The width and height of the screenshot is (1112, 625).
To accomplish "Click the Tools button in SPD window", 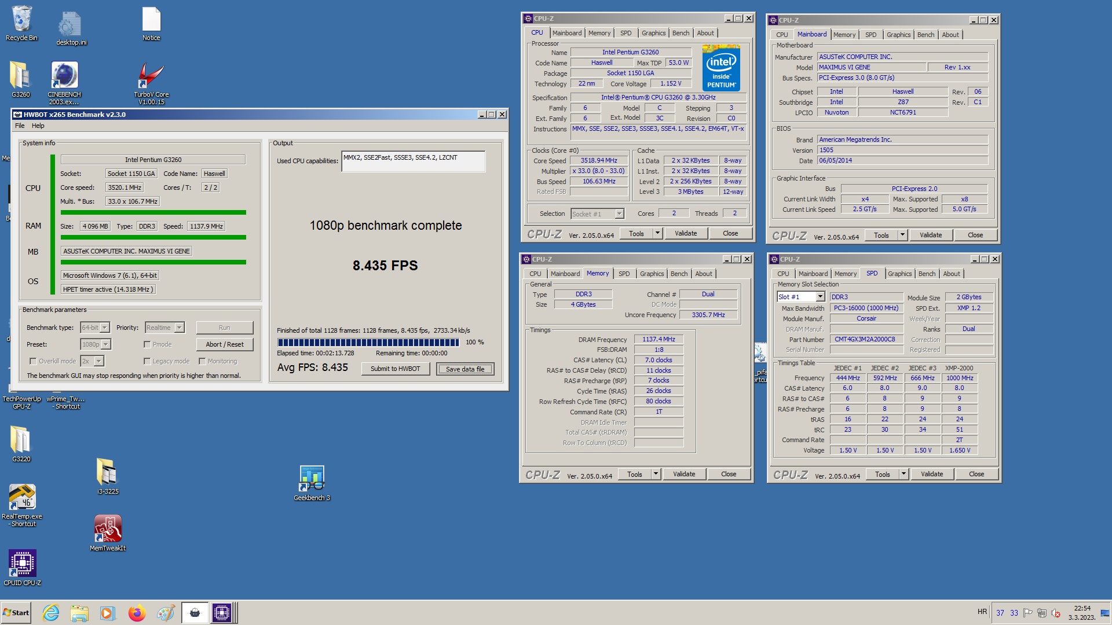I will 883,475.
